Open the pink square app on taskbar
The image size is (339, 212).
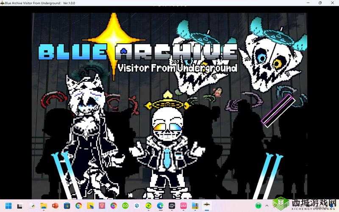pyautogui.click(x=102, y=206)
